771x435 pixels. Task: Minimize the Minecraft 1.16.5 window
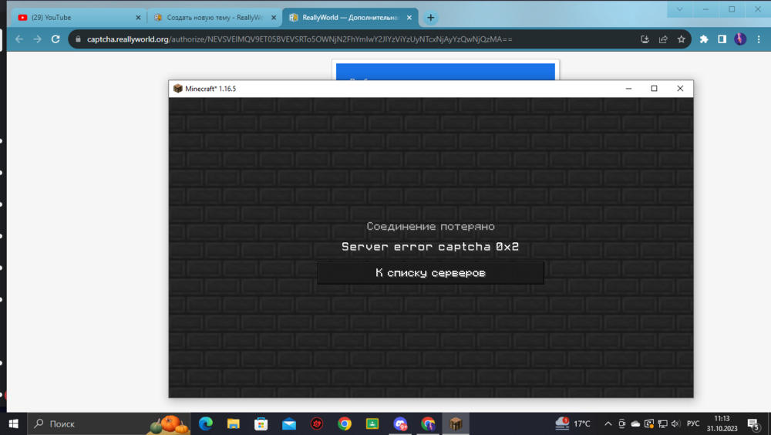pos(628,89)
